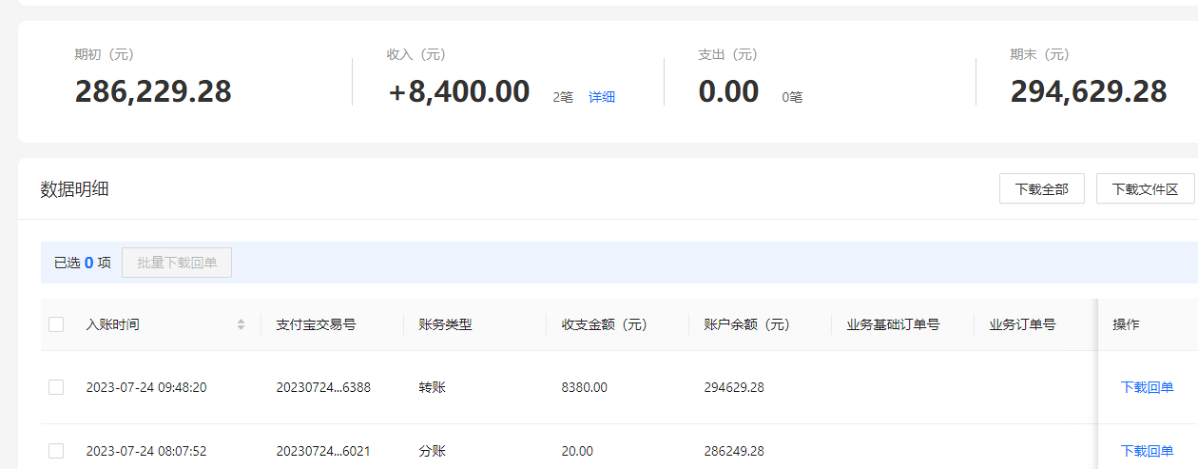Click the amount 20.00 cell
This screenshot has height=469, width=1198.
[577, 451]
